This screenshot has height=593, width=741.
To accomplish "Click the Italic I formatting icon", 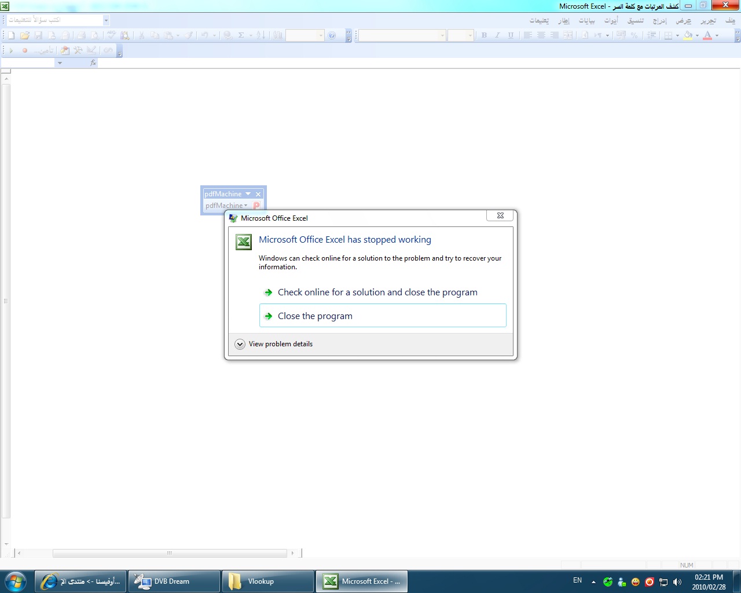I will pos(497,35).
